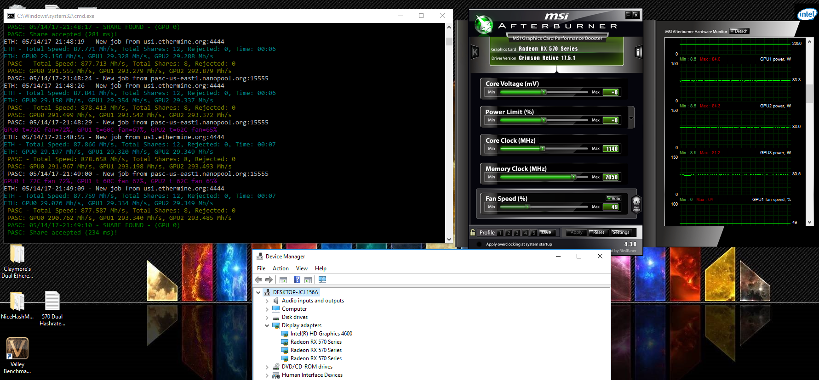Viewport: 819px width, 380px height.
Task: Open Device Manager View menu
Action: (302, 268)
